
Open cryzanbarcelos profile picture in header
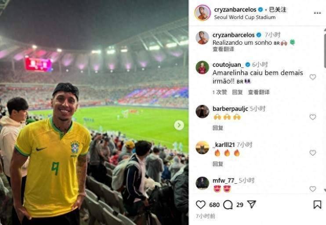[x=203, y=13]
